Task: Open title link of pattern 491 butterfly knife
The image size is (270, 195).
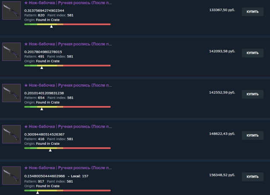Action: 68,44
